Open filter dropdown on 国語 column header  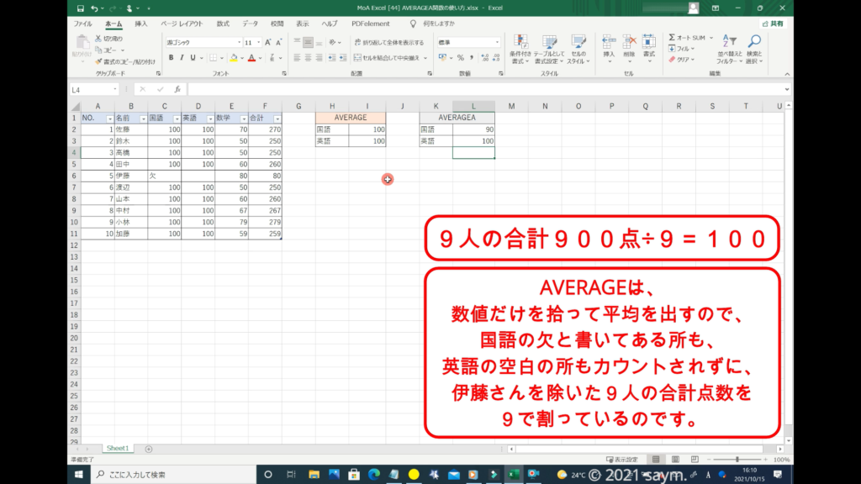176,118
